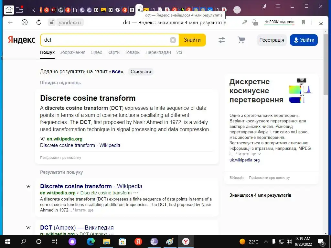Viewport: 331px width, 248px height.
Task: Switch to the Товары tab
Action: click(133, 52)
